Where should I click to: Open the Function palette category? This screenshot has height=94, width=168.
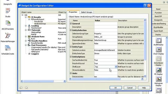(x=158, y=13)
